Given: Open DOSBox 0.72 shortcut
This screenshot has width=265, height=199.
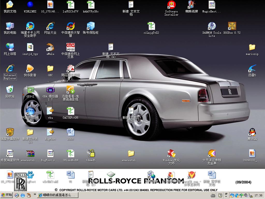Looking at the screenshot, I should coord(232,26).
